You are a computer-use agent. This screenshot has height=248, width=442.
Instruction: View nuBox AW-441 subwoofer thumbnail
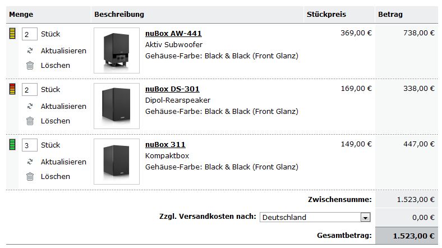tap(117, 50)
